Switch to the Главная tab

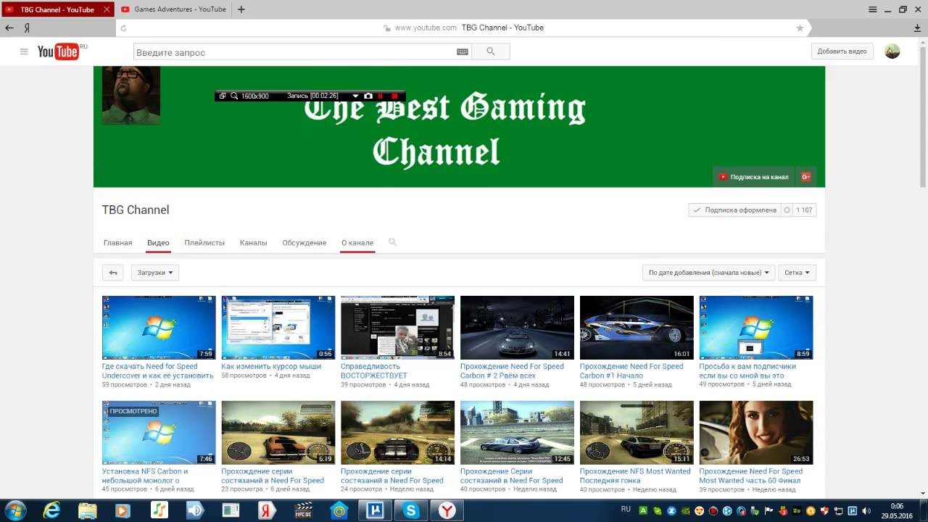click(x=117, y=243)
